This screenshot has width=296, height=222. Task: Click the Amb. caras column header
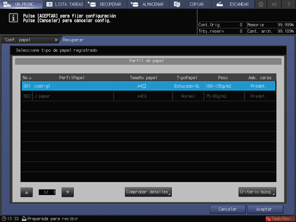click(x=260, y=78)
